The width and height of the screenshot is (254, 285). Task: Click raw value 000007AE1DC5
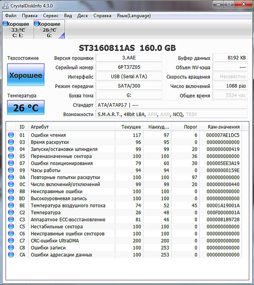223,135
